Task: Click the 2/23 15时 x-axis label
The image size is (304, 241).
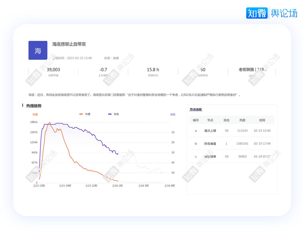Action: pyautogui.click(x=39, y=186)
